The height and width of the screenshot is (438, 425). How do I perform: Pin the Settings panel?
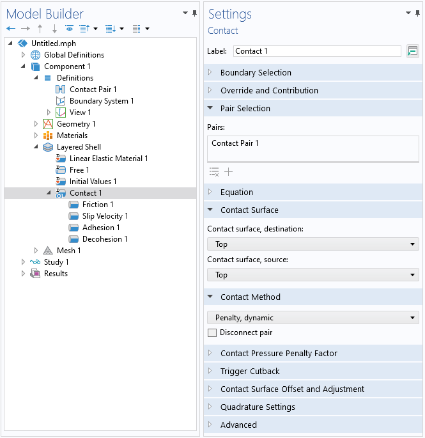[417, 13]
